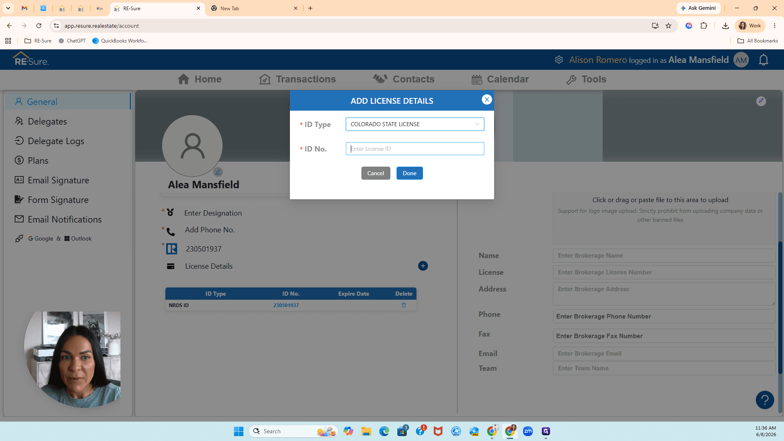
Task: Open Email Notifications settings
Action: coord(58,219)
